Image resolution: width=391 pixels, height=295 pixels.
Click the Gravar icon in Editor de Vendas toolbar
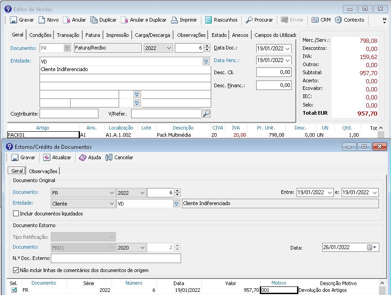[13, 20]
